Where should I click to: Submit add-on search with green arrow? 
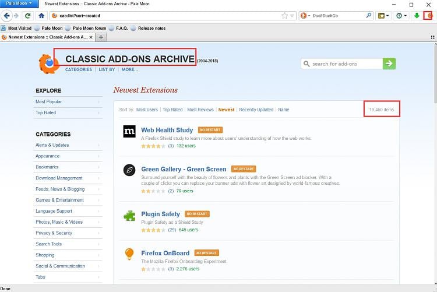389,64
